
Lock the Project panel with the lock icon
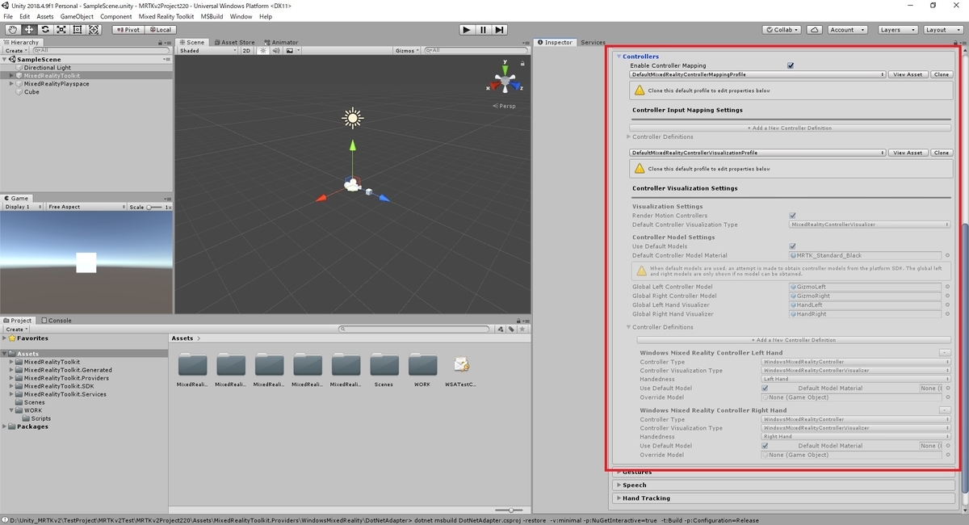[x=517, y=320]
